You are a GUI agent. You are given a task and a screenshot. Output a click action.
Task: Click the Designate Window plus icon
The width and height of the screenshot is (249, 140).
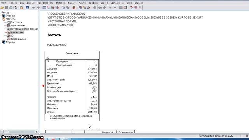click(x=95, y=7)
